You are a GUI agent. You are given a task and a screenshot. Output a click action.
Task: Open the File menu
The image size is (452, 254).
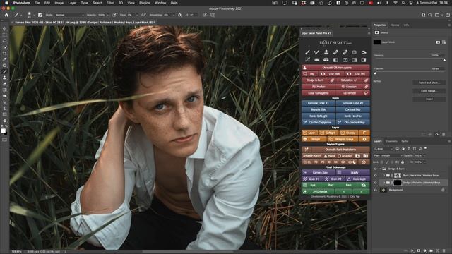coord(37,3)
